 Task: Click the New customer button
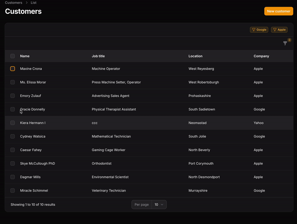point(278,11)
